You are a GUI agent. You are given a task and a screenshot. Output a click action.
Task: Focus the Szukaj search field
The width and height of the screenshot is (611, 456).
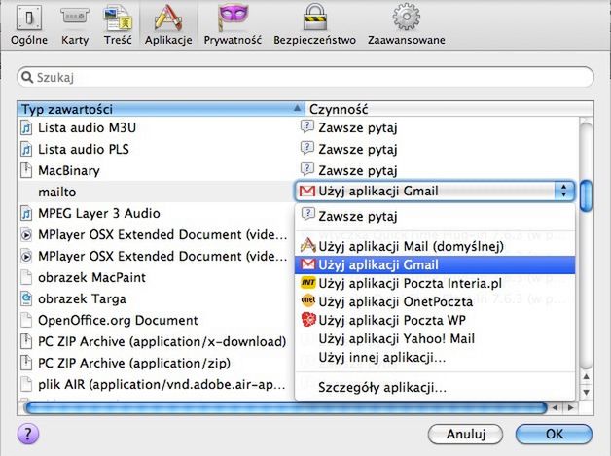tap(305, 77)
